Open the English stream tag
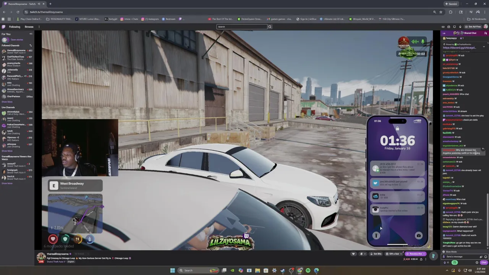This screenshot has height=275, width=489. pyautogui.click(x=71, y=262)
